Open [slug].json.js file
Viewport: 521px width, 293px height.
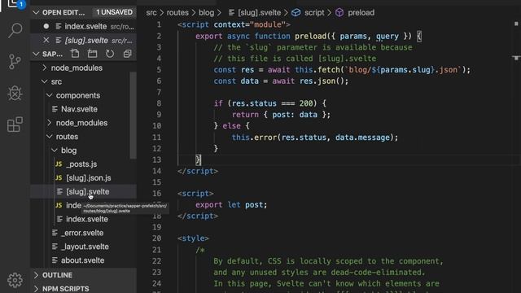[x=89, y=178]
